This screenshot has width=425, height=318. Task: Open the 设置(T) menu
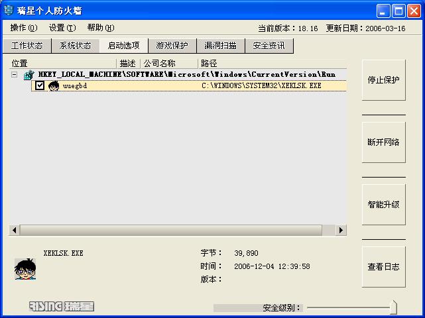[x=62, y=28]
